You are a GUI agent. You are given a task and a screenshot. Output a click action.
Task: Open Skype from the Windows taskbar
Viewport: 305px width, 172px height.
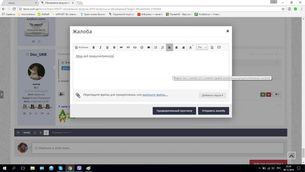60,168
